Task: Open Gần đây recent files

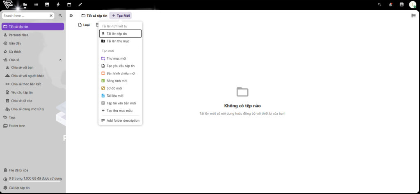Action: click(x=33, y=43)
